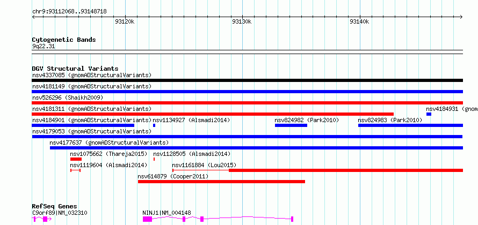
Task: Click the ruler's right arrowhead
Action: (x=461, y=17)
